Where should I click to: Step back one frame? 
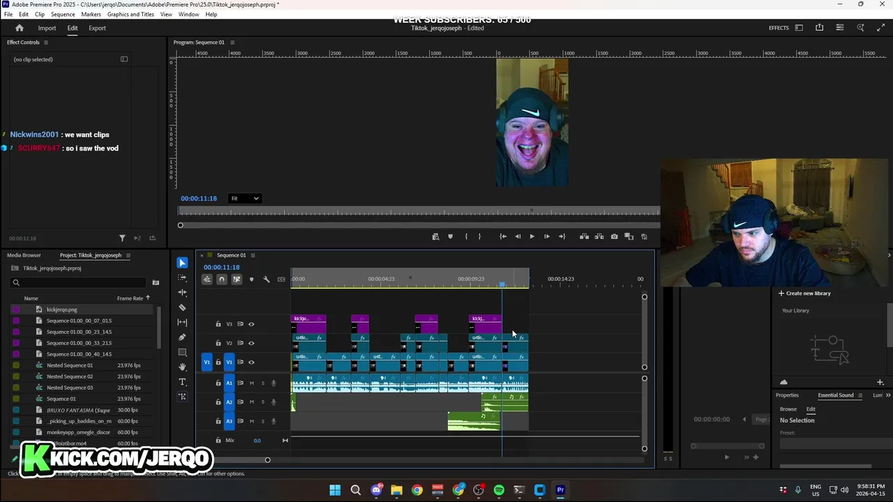[x=518, y=236]
